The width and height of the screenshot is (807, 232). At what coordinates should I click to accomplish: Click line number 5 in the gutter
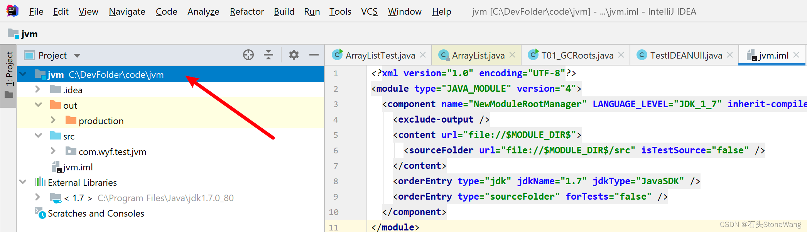[336, 135]
